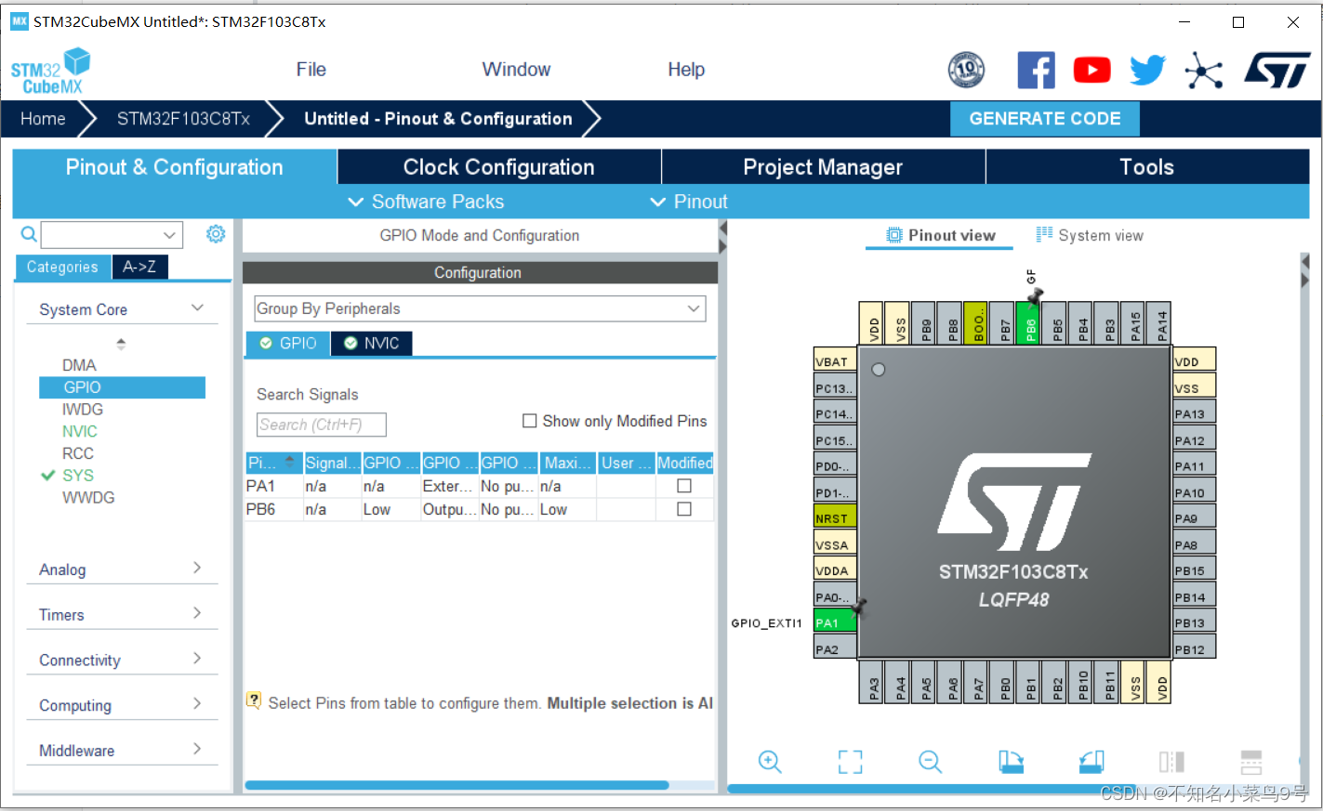Select DMA in System Core list

point(79,365)
